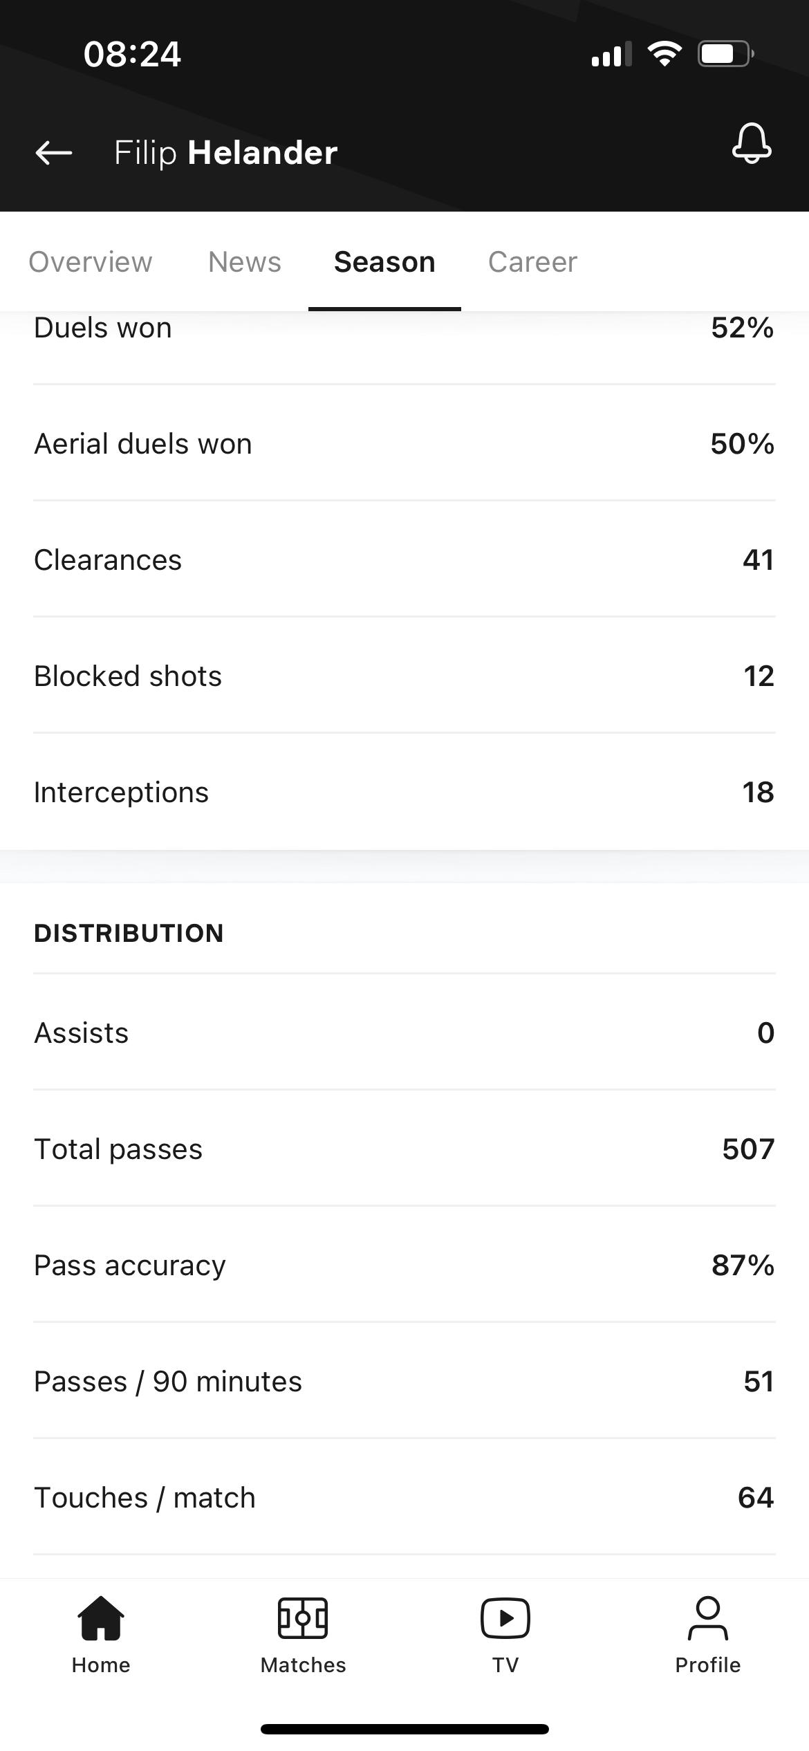The width and height of the screenshot is (809, 1751).
Task: Open the Home tab icon
Action: pos(101,1618)
